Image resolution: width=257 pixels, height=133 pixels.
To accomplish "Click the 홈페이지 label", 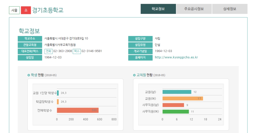I will point(140,58).
